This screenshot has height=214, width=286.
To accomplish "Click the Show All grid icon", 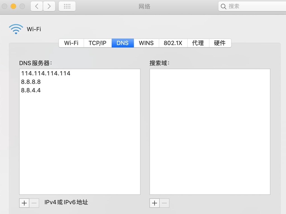I will [x=67, y=6].
